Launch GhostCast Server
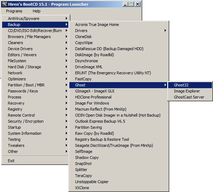The height and width of the screenshot is (192, 213). [190, 97]
